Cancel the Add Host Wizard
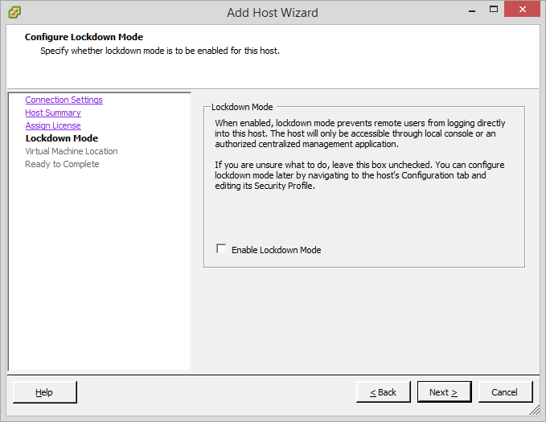Viewport: 546px width, 422px height. 505,392
